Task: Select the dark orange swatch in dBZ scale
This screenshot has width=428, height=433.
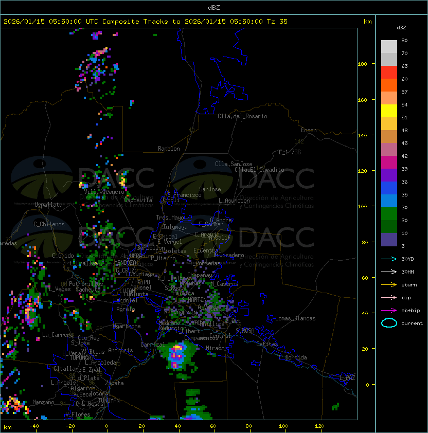Action: [389, 85]
